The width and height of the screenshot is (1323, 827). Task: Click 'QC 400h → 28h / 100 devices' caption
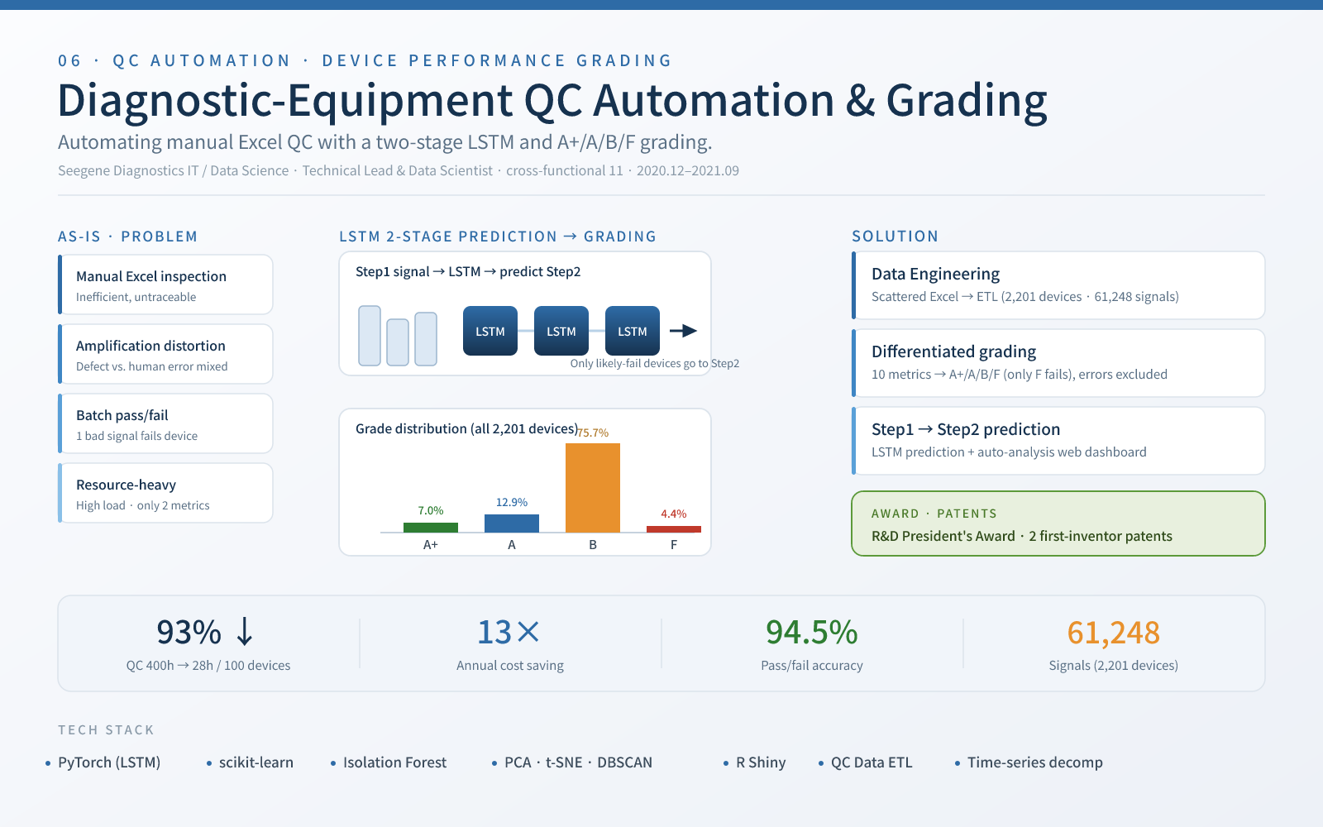click(x=208, y=665)
